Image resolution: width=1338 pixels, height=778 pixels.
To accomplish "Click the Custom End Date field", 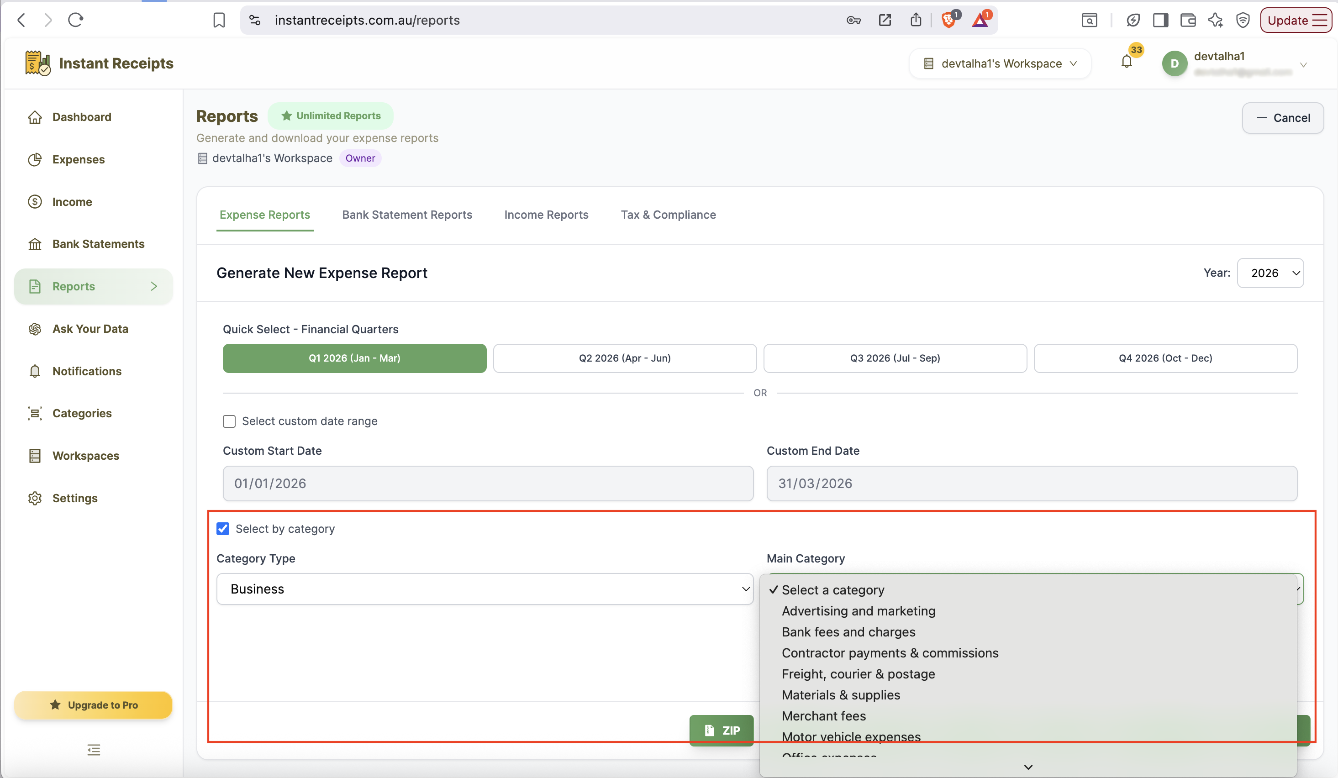I will click(1032, 484).
